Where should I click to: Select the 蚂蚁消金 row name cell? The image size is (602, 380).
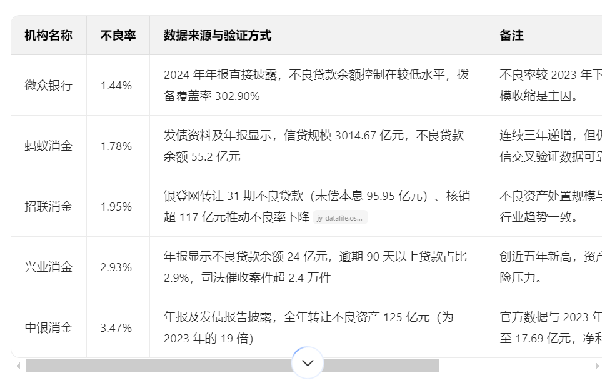(x=48, y=146)
